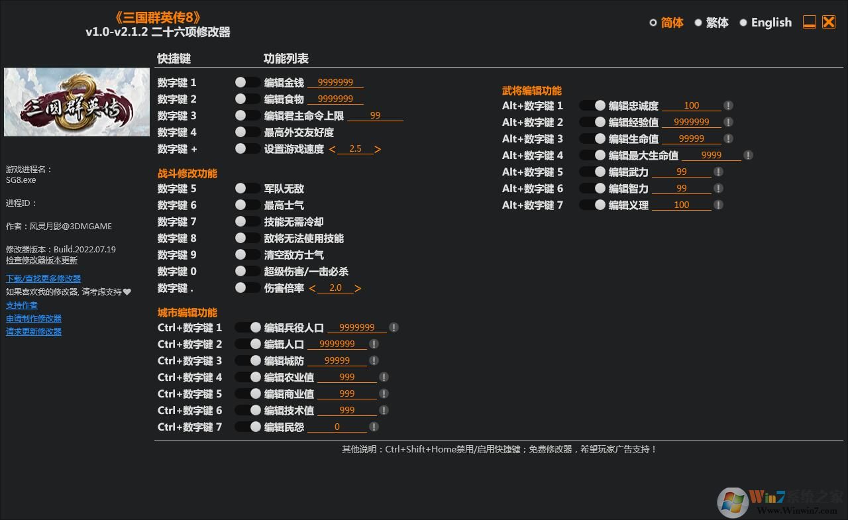The height and width of the screenshot is (520, 848).
Task: Click the warning icon beside 编辑兵役人口
Action: [x=394, y=327]
